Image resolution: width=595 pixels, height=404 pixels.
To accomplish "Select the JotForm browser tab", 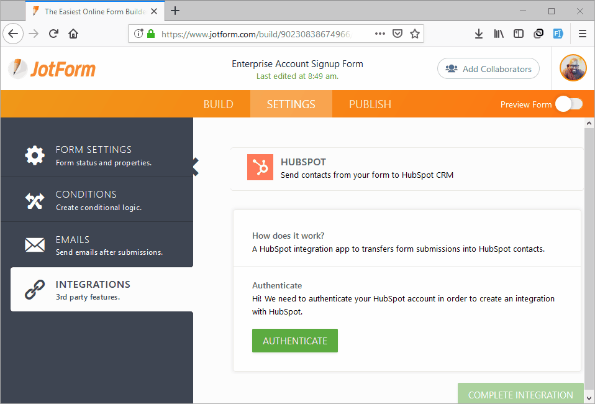I will [95, 11].
